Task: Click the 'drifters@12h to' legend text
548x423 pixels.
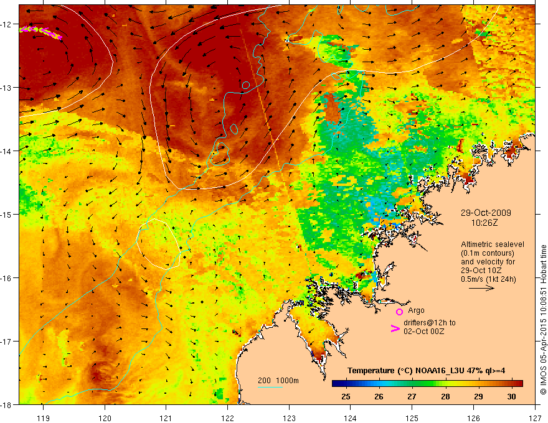Action: click(430, 322)
